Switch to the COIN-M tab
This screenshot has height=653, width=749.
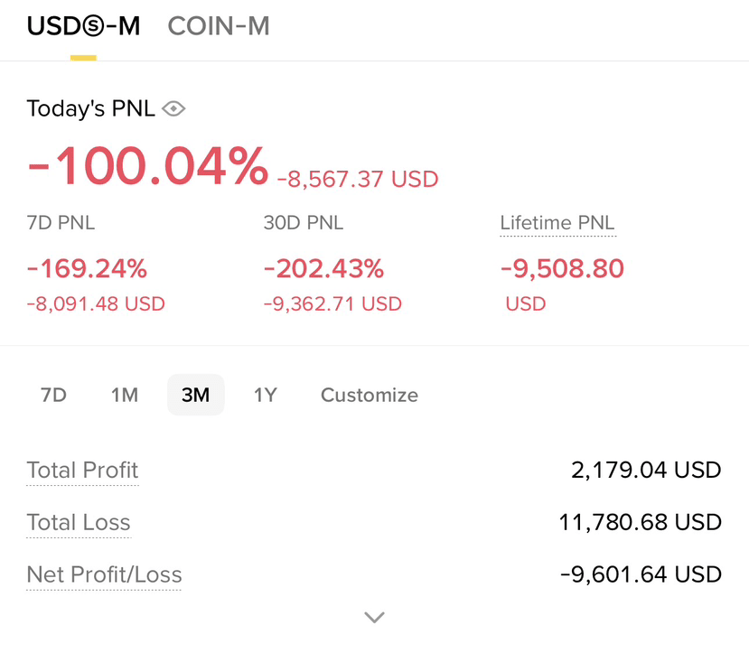coord(219,26)
